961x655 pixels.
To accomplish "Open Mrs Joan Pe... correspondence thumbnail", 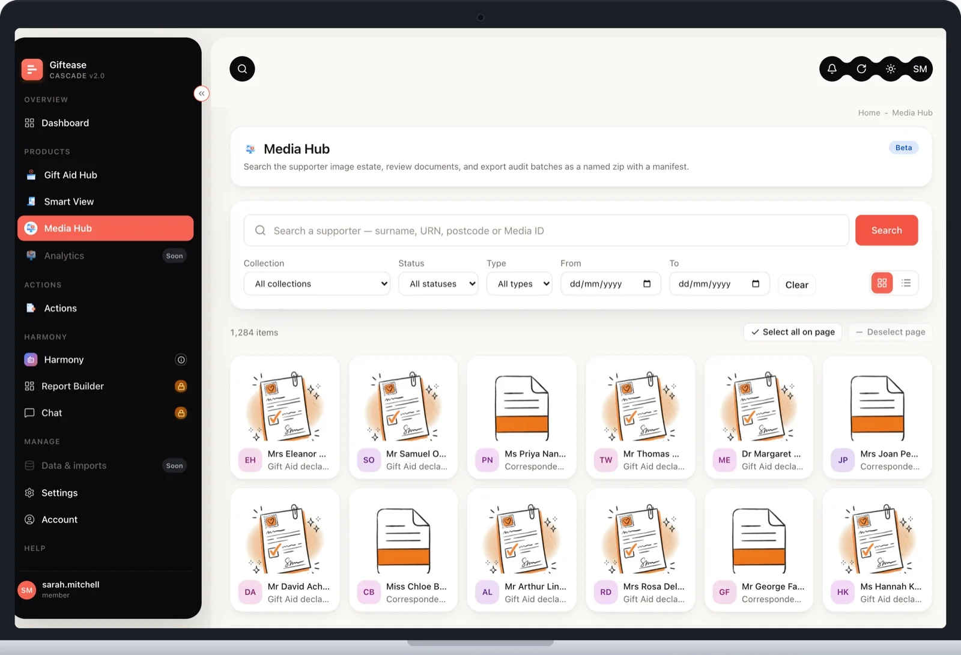I will coord(878,407).
